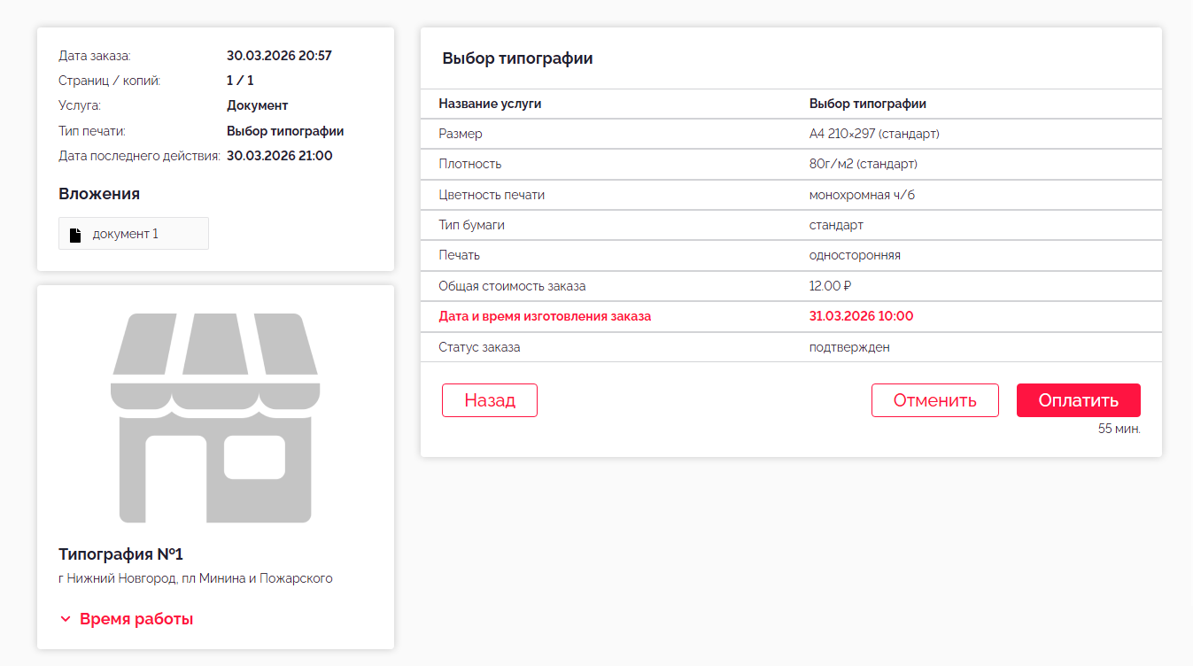
Task: Open the attachment named документ 1
Action: 126,234
